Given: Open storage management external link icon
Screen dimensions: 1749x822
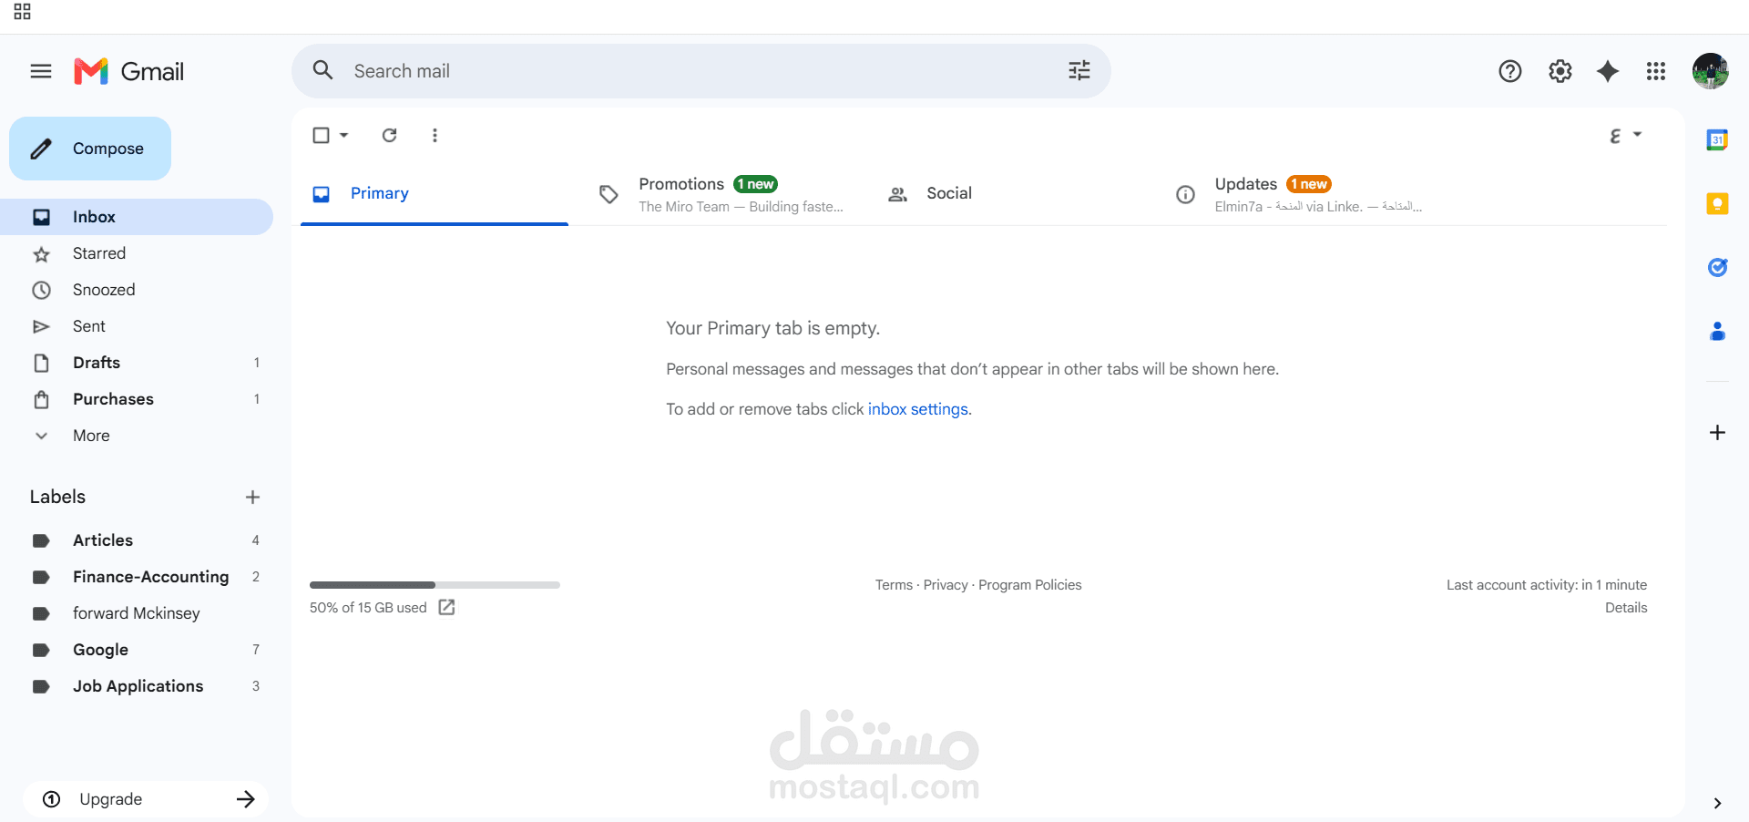Looking at the screenshot, I should pyautogui.click(x=446, y=607).
